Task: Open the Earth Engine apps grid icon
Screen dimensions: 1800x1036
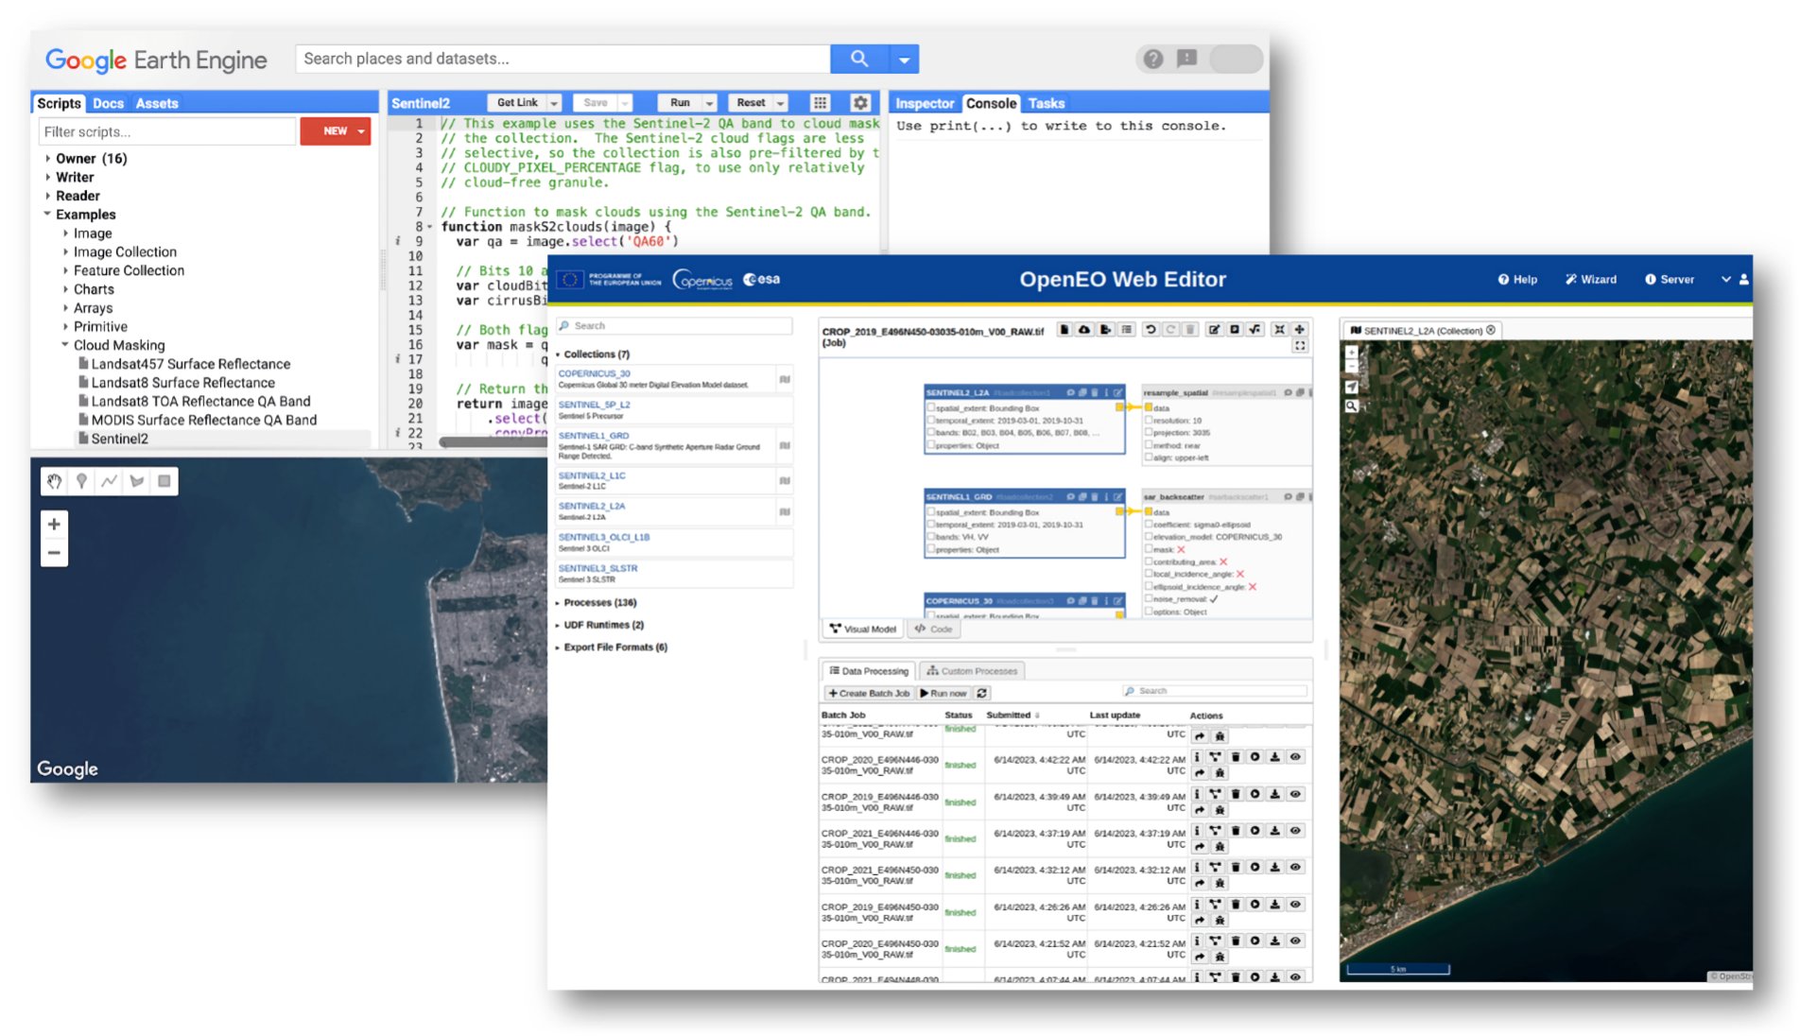Action: (820, 103)
